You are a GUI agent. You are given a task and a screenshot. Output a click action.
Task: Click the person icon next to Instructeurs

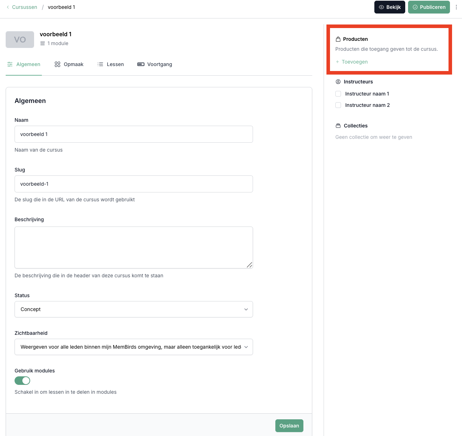(338, 82)
